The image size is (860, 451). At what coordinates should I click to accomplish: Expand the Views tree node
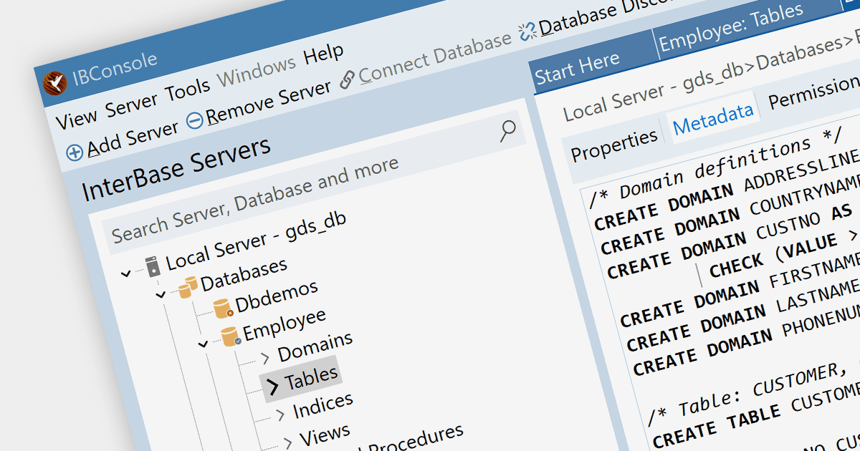point(287,442)
